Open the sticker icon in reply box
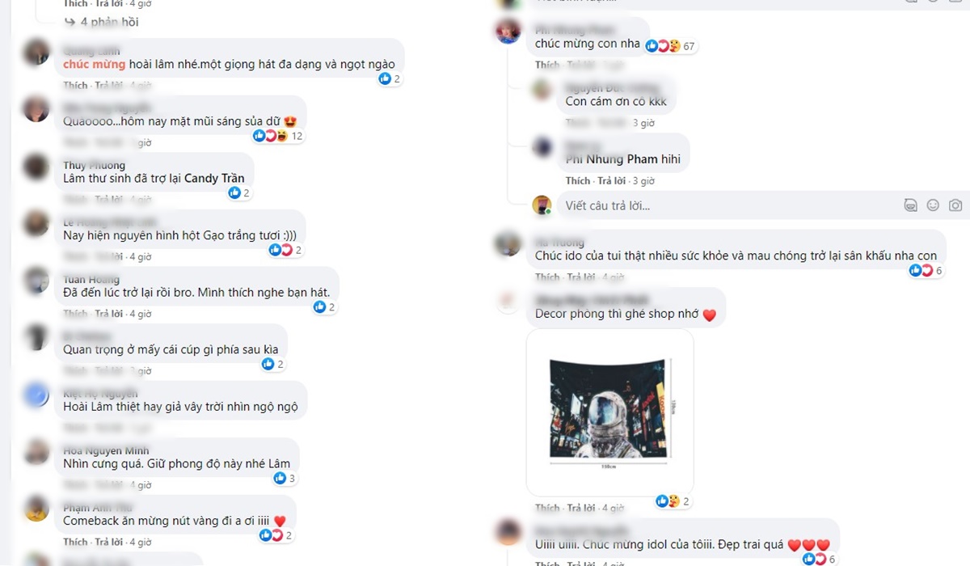 910,205
